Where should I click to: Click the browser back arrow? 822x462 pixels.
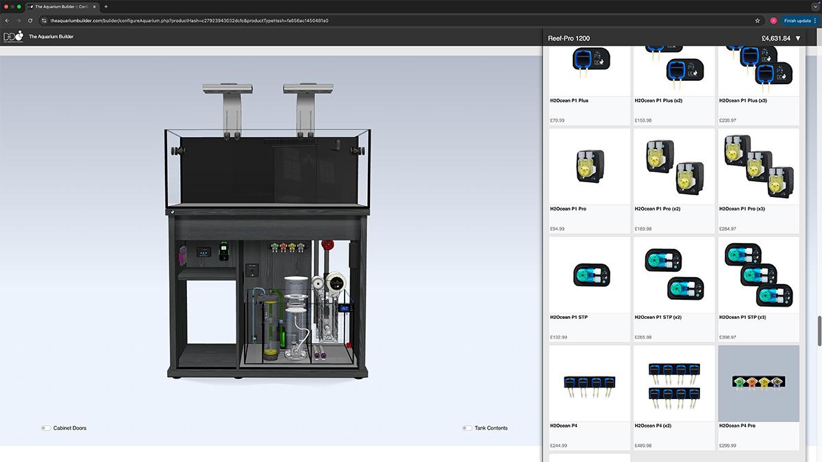click(x=7, y=21)
